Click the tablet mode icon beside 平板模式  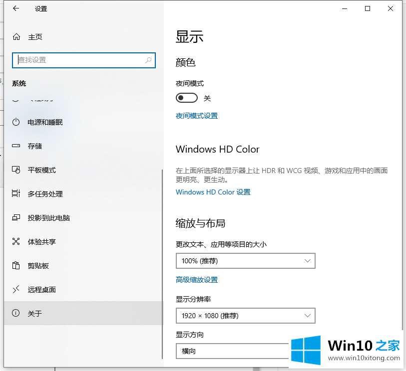(x=16, y=170)
